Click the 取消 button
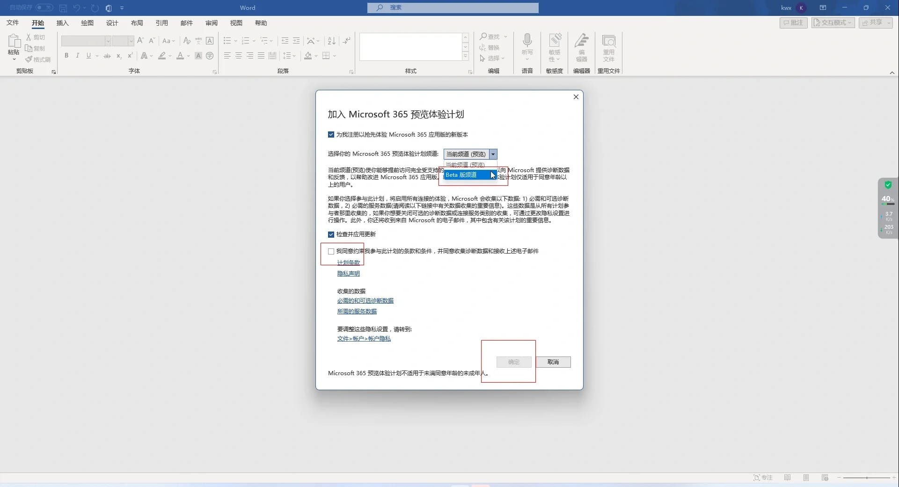The width and height of the screenshot is (899, 487). click(553, 362)
